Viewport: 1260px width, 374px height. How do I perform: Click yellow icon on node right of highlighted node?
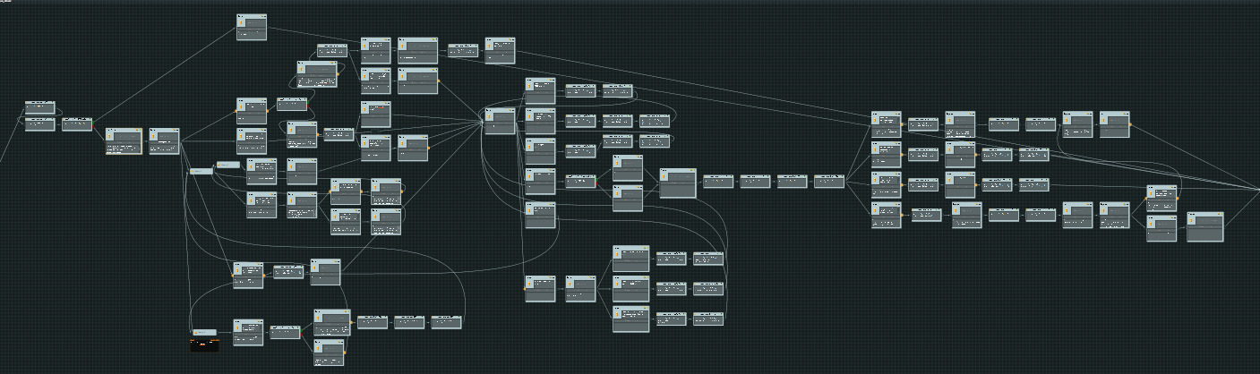[153, 137]
